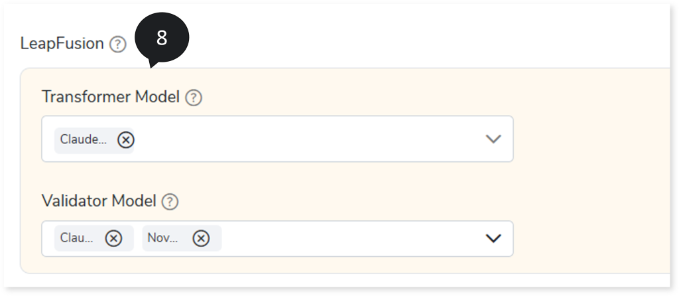This screenshot has height=296, width=679.
Task: Select the Nov chip in Validator Model
Action: click(x=162, y=238)
